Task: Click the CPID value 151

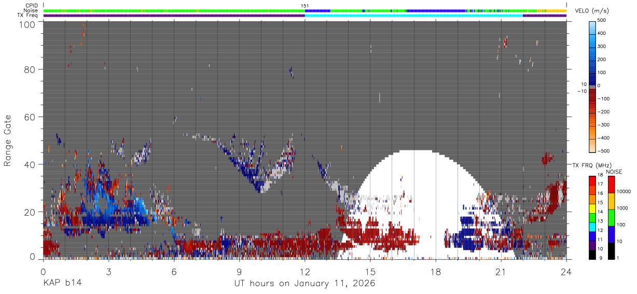Action: (x=305, y=6)
